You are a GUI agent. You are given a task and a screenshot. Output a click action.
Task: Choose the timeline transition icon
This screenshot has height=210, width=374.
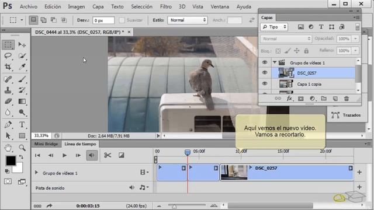(121, 155)
